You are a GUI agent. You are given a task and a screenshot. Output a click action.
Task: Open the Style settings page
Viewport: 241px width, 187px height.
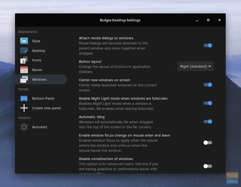pyautogui.click(x=41, y=41)
